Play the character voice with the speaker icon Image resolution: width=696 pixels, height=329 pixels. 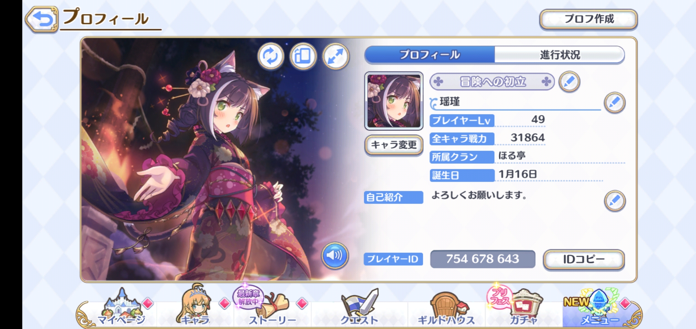click(335, 255)
